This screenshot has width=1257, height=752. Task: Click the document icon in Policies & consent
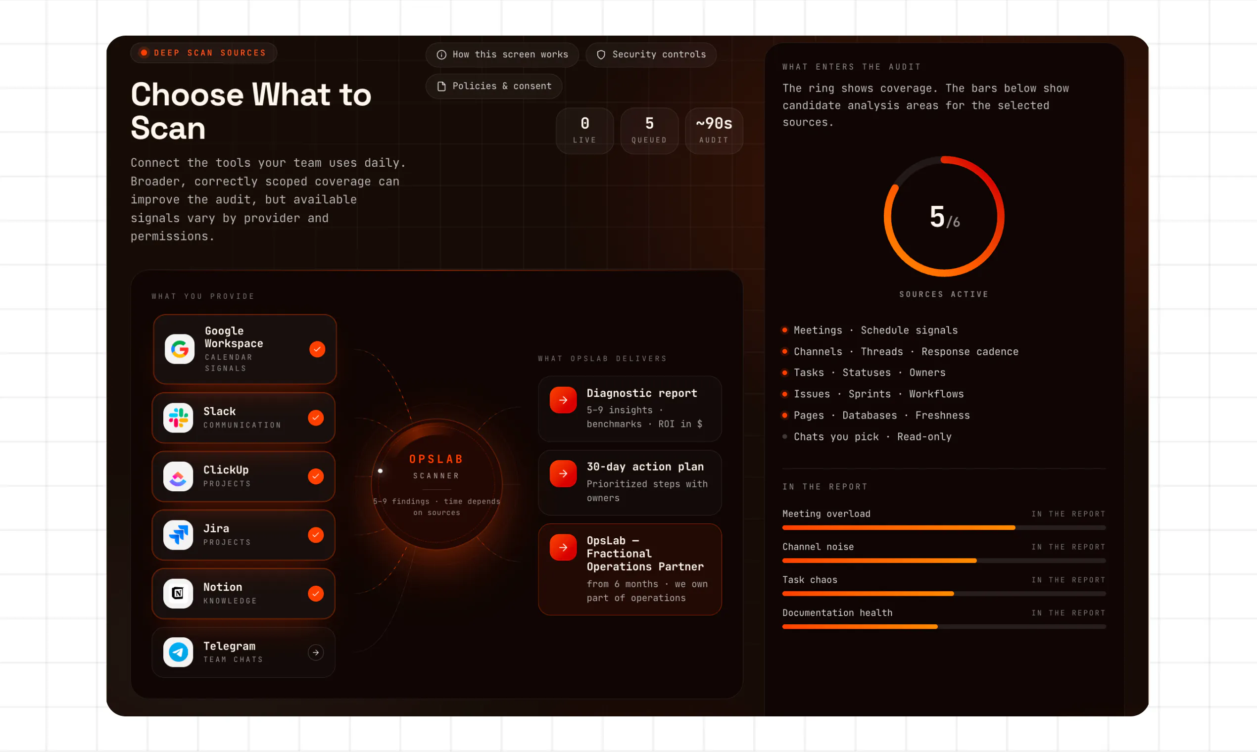point(441,86)
